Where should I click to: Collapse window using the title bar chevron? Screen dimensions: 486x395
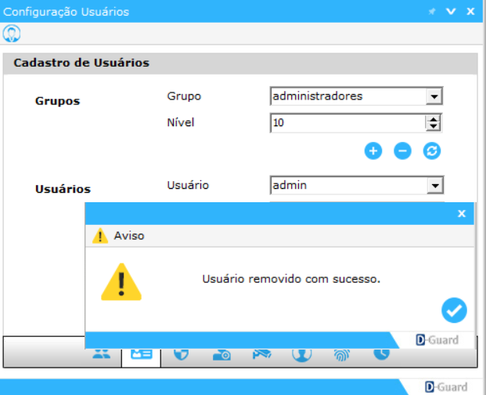(x=451, y=12)
